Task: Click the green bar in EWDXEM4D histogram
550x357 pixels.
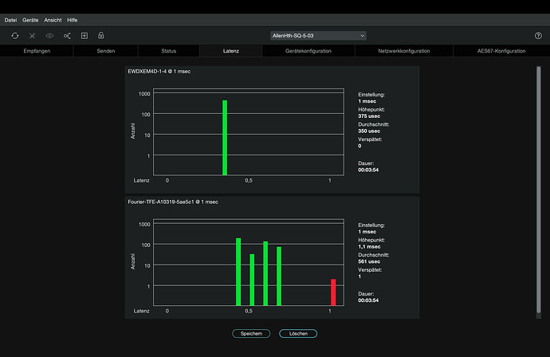Action: [225, 138]
